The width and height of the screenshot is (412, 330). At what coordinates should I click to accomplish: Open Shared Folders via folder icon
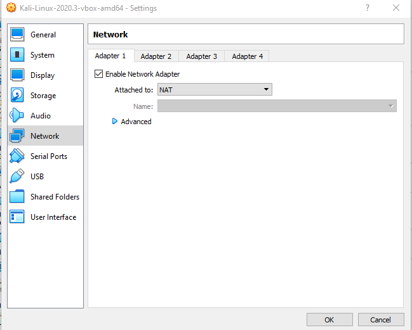[17, 196]
